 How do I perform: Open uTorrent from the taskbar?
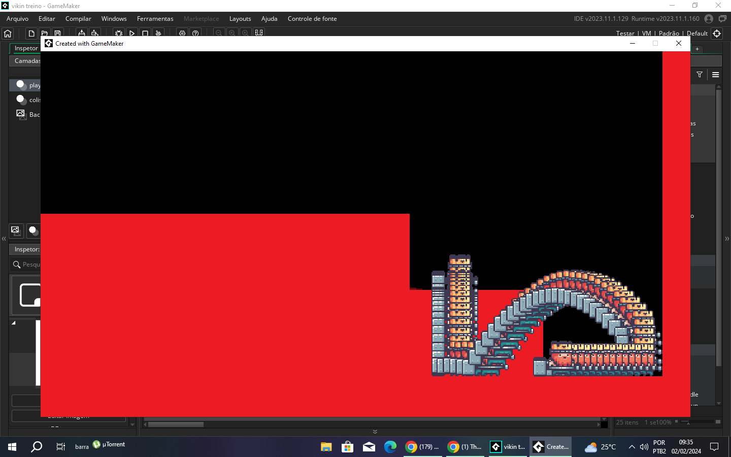(109, 444)
